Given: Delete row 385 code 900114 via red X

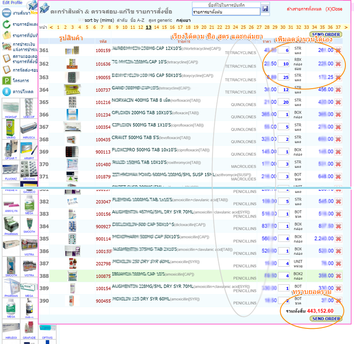Looking at the screenshot, I should click(x=338, y=239).
